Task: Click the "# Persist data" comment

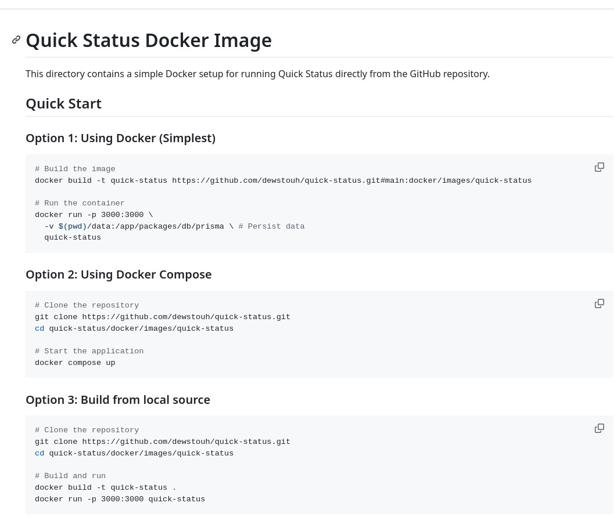Action: click(x=271, y=226)
